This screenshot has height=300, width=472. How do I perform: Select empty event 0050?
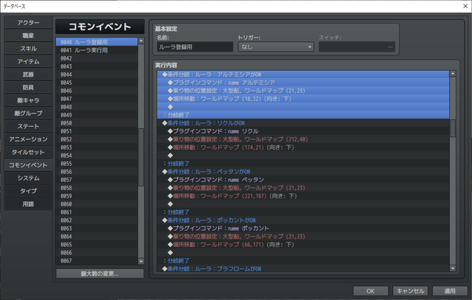pyautogui.click(x=97, y=123)
